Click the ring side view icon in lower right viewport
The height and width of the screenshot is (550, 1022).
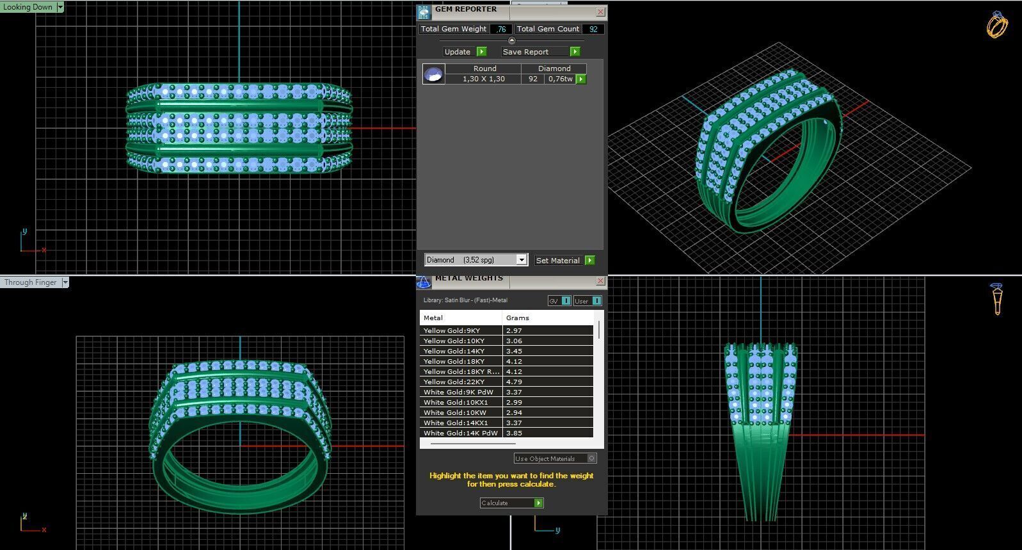(996, 299)
